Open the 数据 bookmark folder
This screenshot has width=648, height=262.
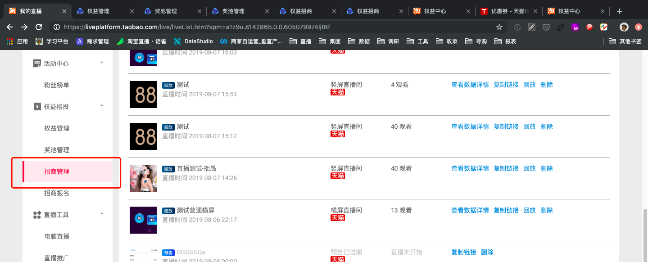click(359, 41)
